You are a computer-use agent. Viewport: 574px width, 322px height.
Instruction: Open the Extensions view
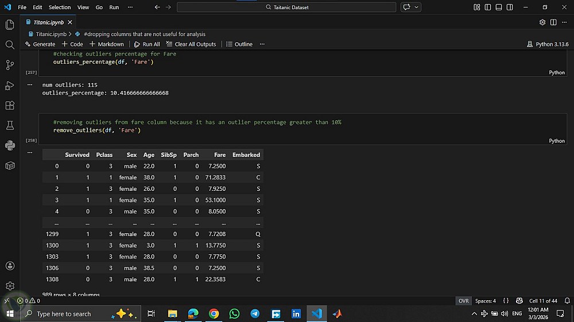coord(10,105)
